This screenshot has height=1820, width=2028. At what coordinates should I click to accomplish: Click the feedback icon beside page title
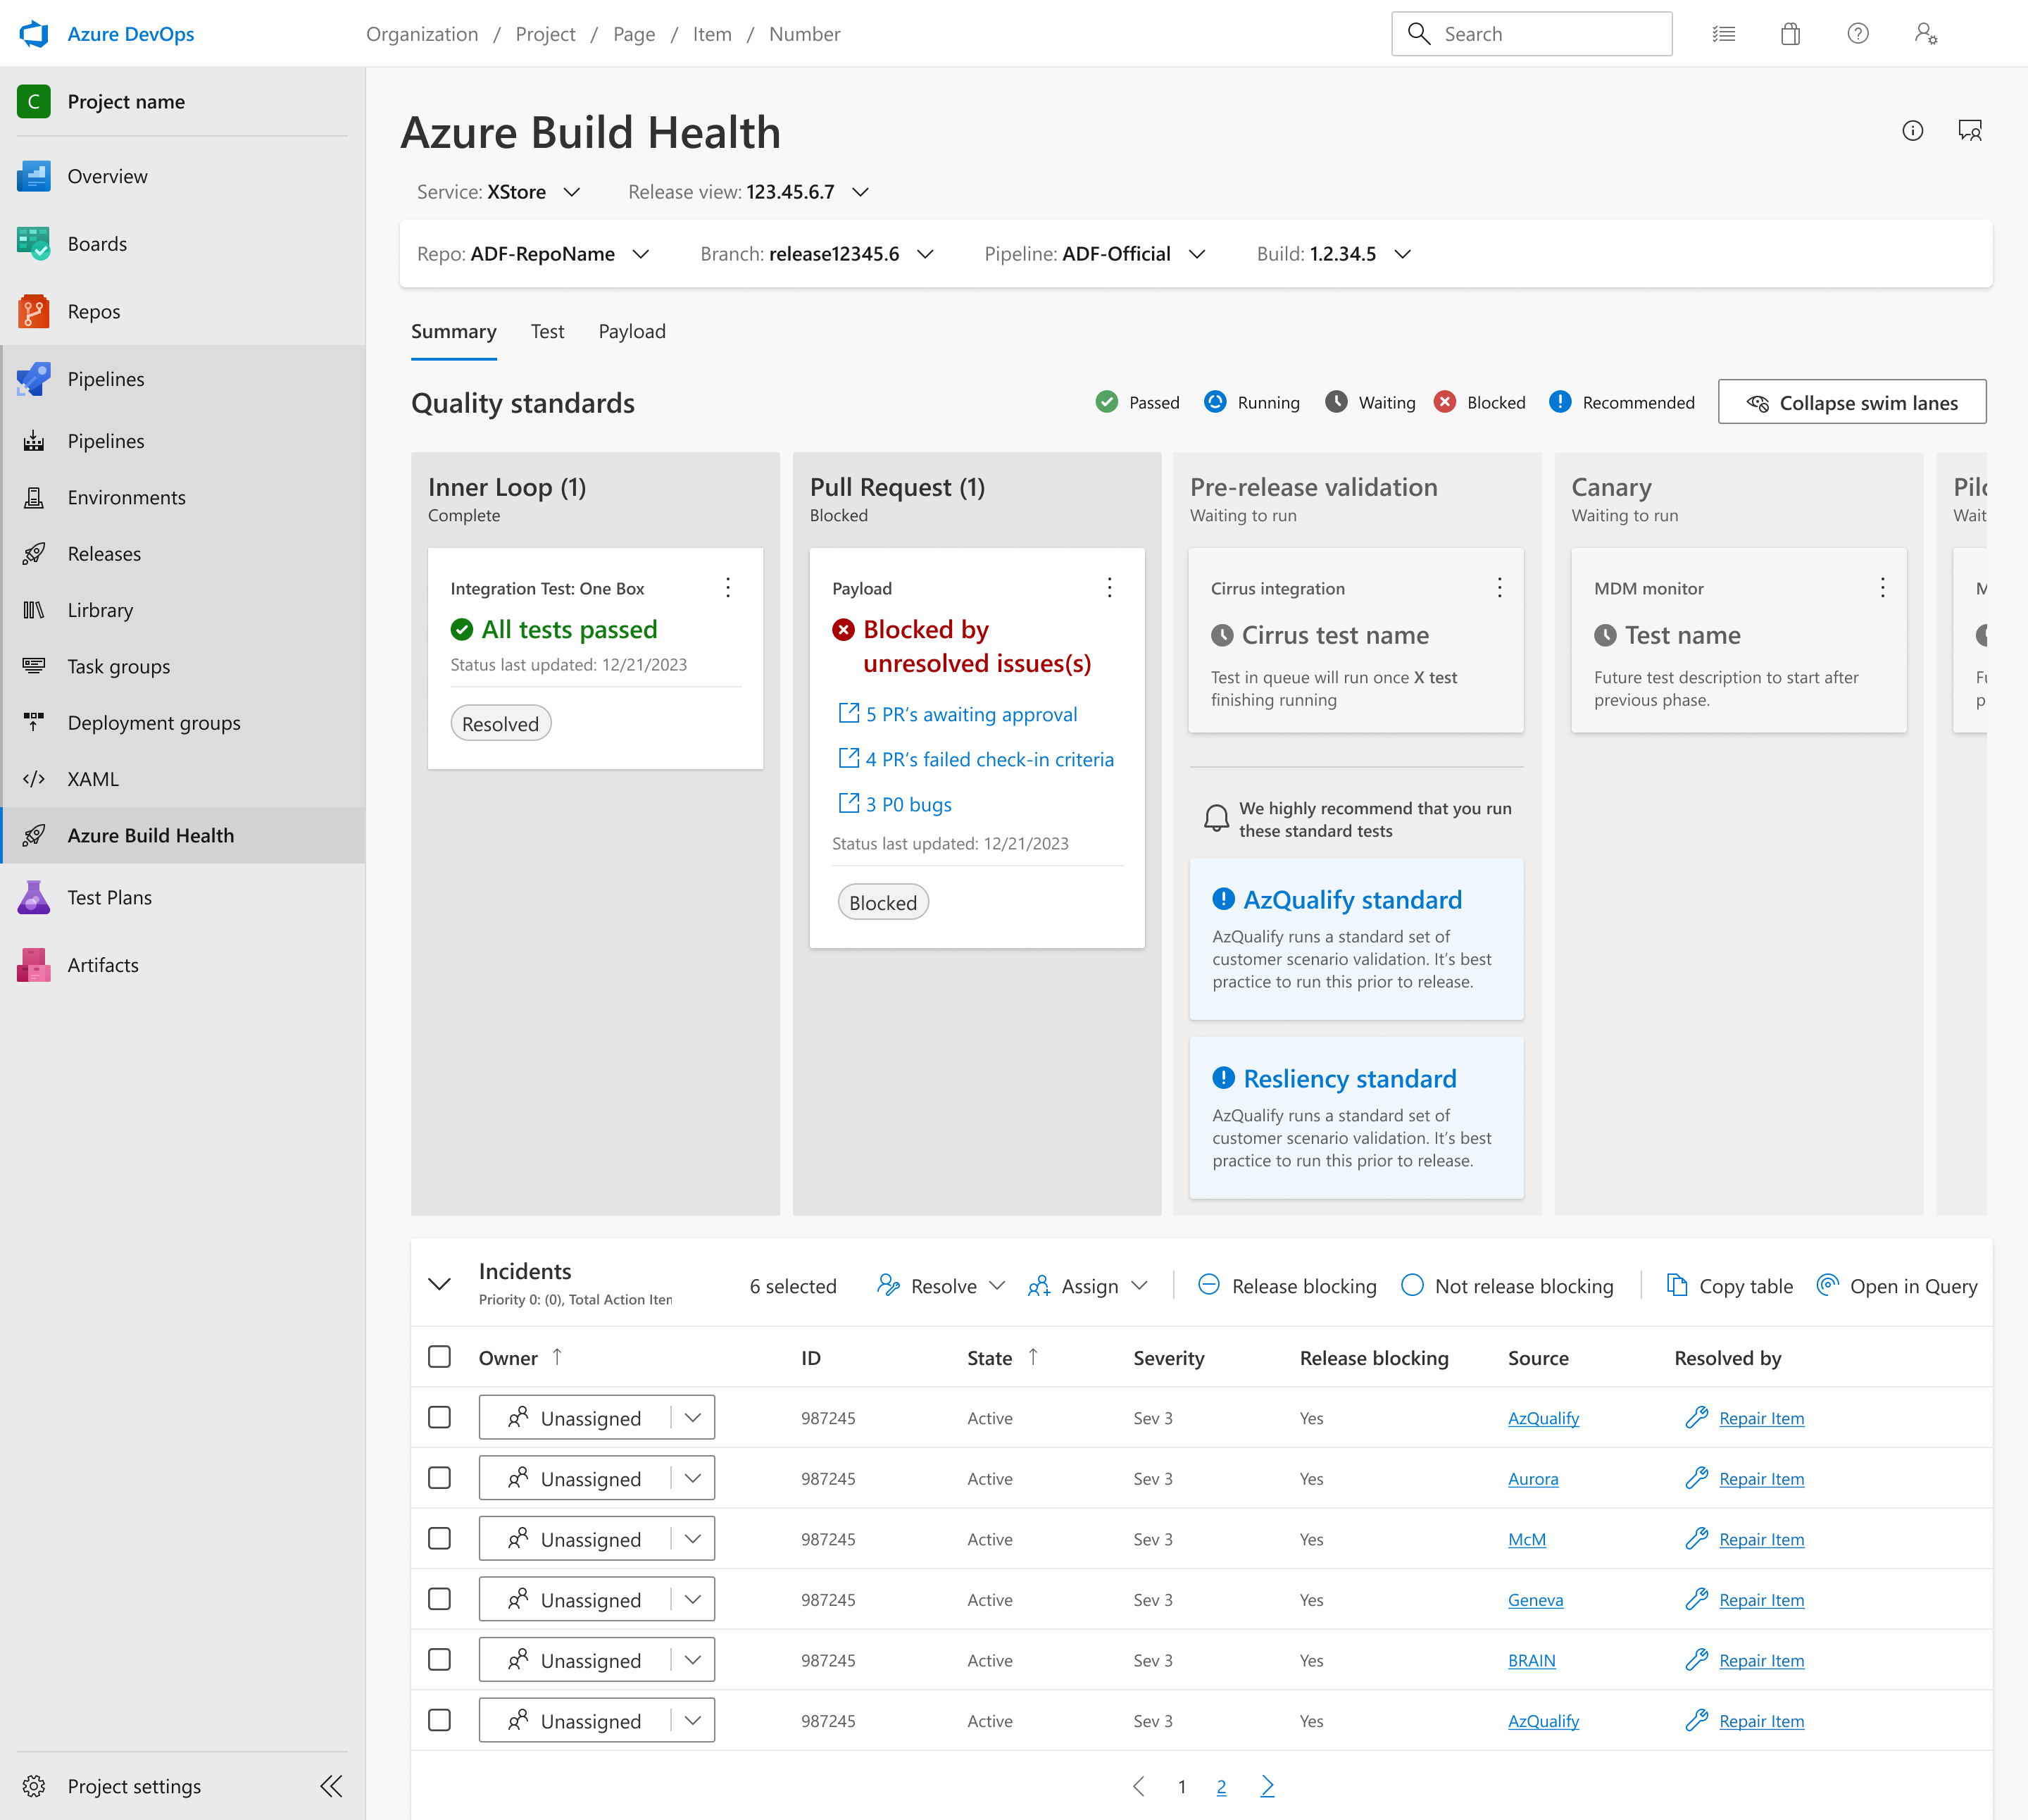point(1969,131)
